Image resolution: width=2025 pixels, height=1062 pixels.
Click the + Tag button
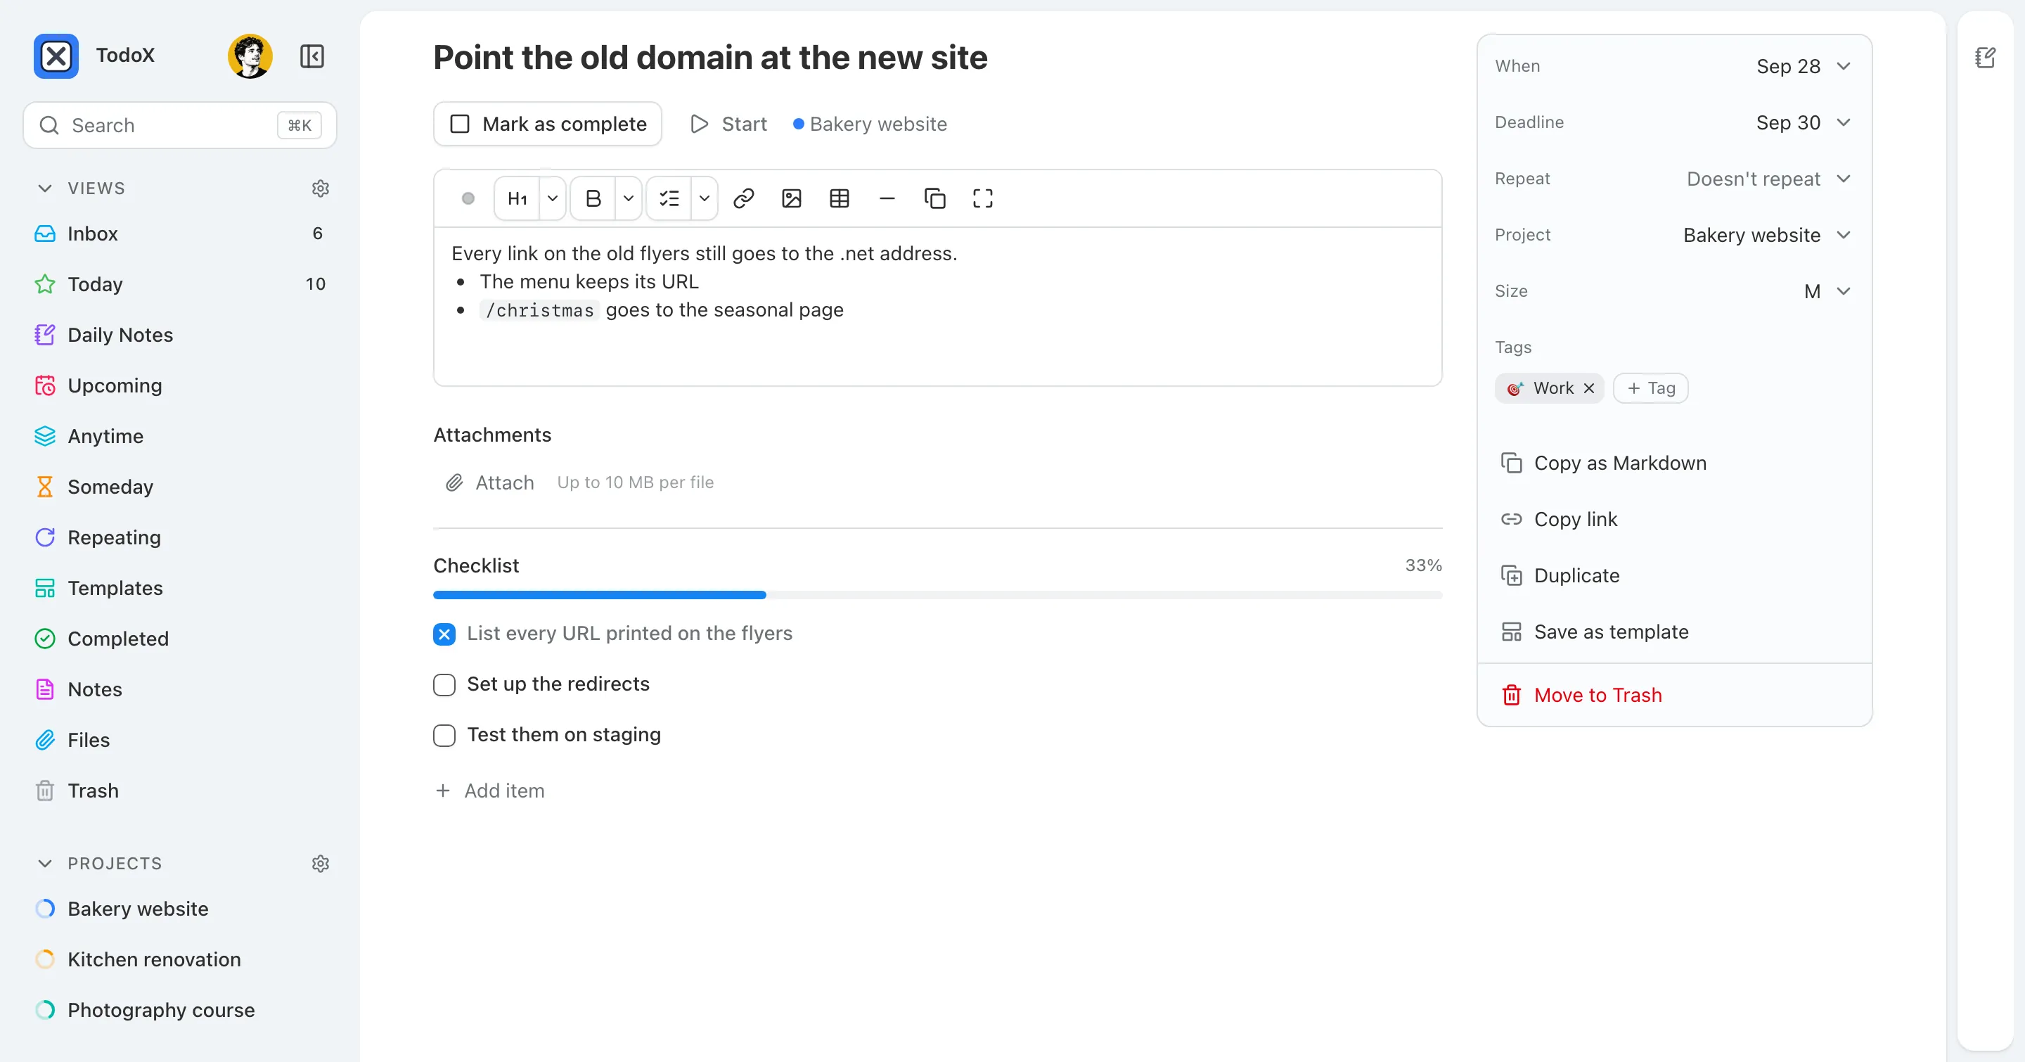1650,388
